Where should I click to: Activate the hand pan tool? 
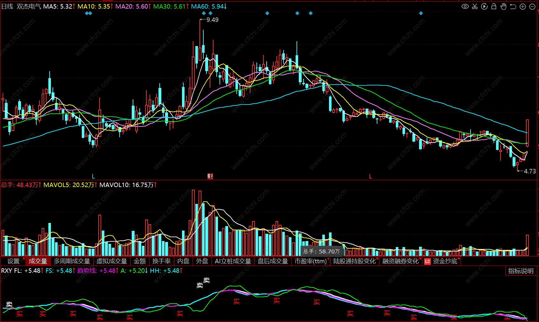[503, 6]
